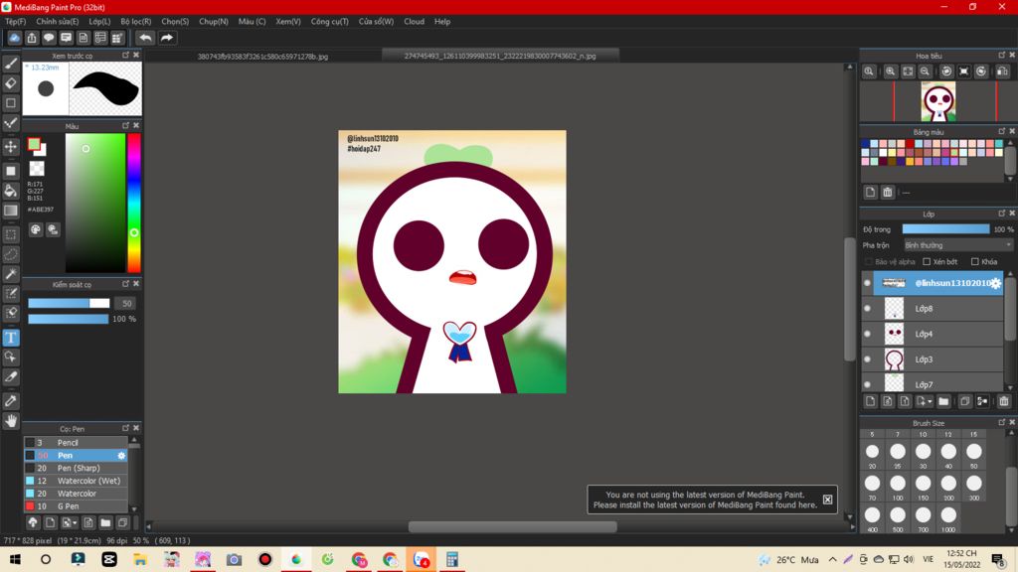Image resolution: width=1018 pixels, height=572 pixels.
Task: Open the Cửa sổ(W) menu
Action: 376,22
